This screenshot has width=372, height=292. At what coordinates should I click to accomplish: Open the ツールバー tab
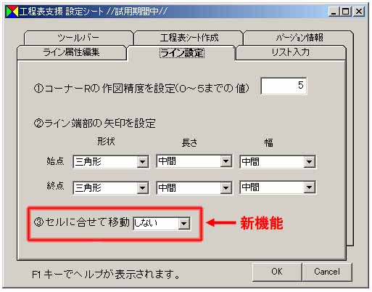[78, 38]
